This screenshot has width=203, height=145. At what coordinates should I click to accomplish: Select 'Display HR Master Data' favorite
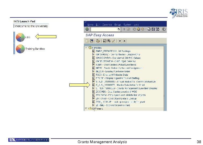pyautogui.click(x=112, y=75)
